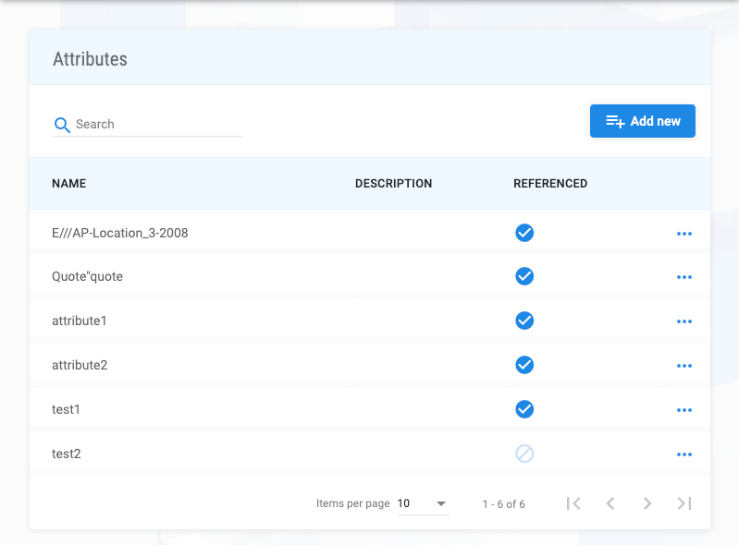
Task: Open the ellipsis menu for attribute2
Action: coord(684,366)
